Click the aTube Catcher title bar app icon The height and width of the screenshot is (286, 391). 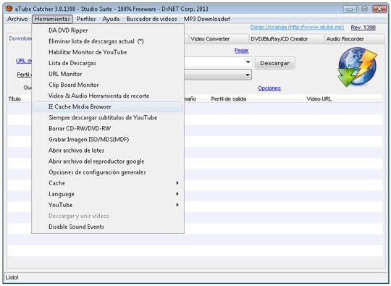[9, 9]
